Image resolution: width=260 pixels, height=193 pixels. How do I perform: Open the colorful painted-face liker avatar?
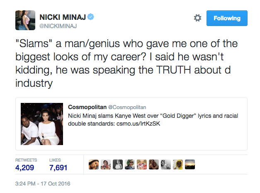142,164
